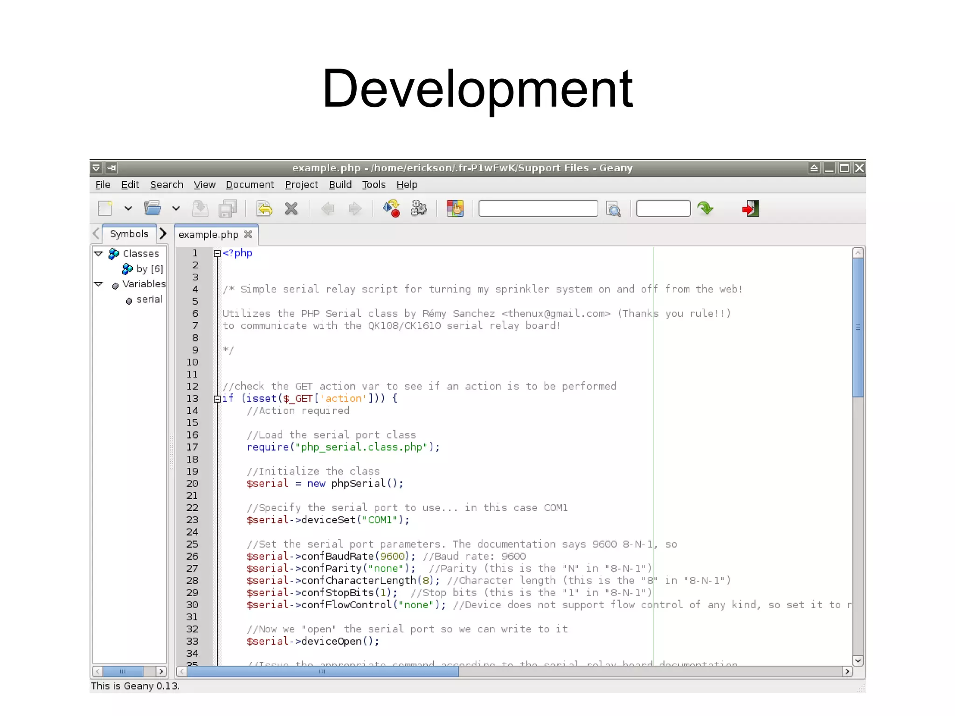955x716 pixels.
Task: Collapse the Classes tree node
Action: 98,254
